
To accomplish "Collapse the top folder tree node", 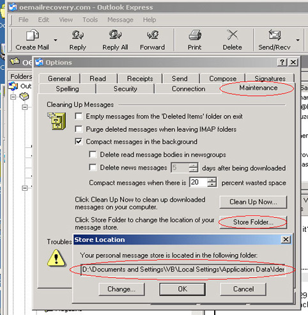I will 13,97.
